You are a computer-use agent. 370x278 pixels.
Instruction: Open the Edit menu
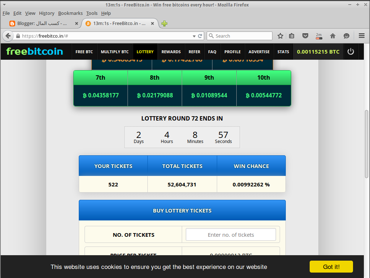click(17, 13)
